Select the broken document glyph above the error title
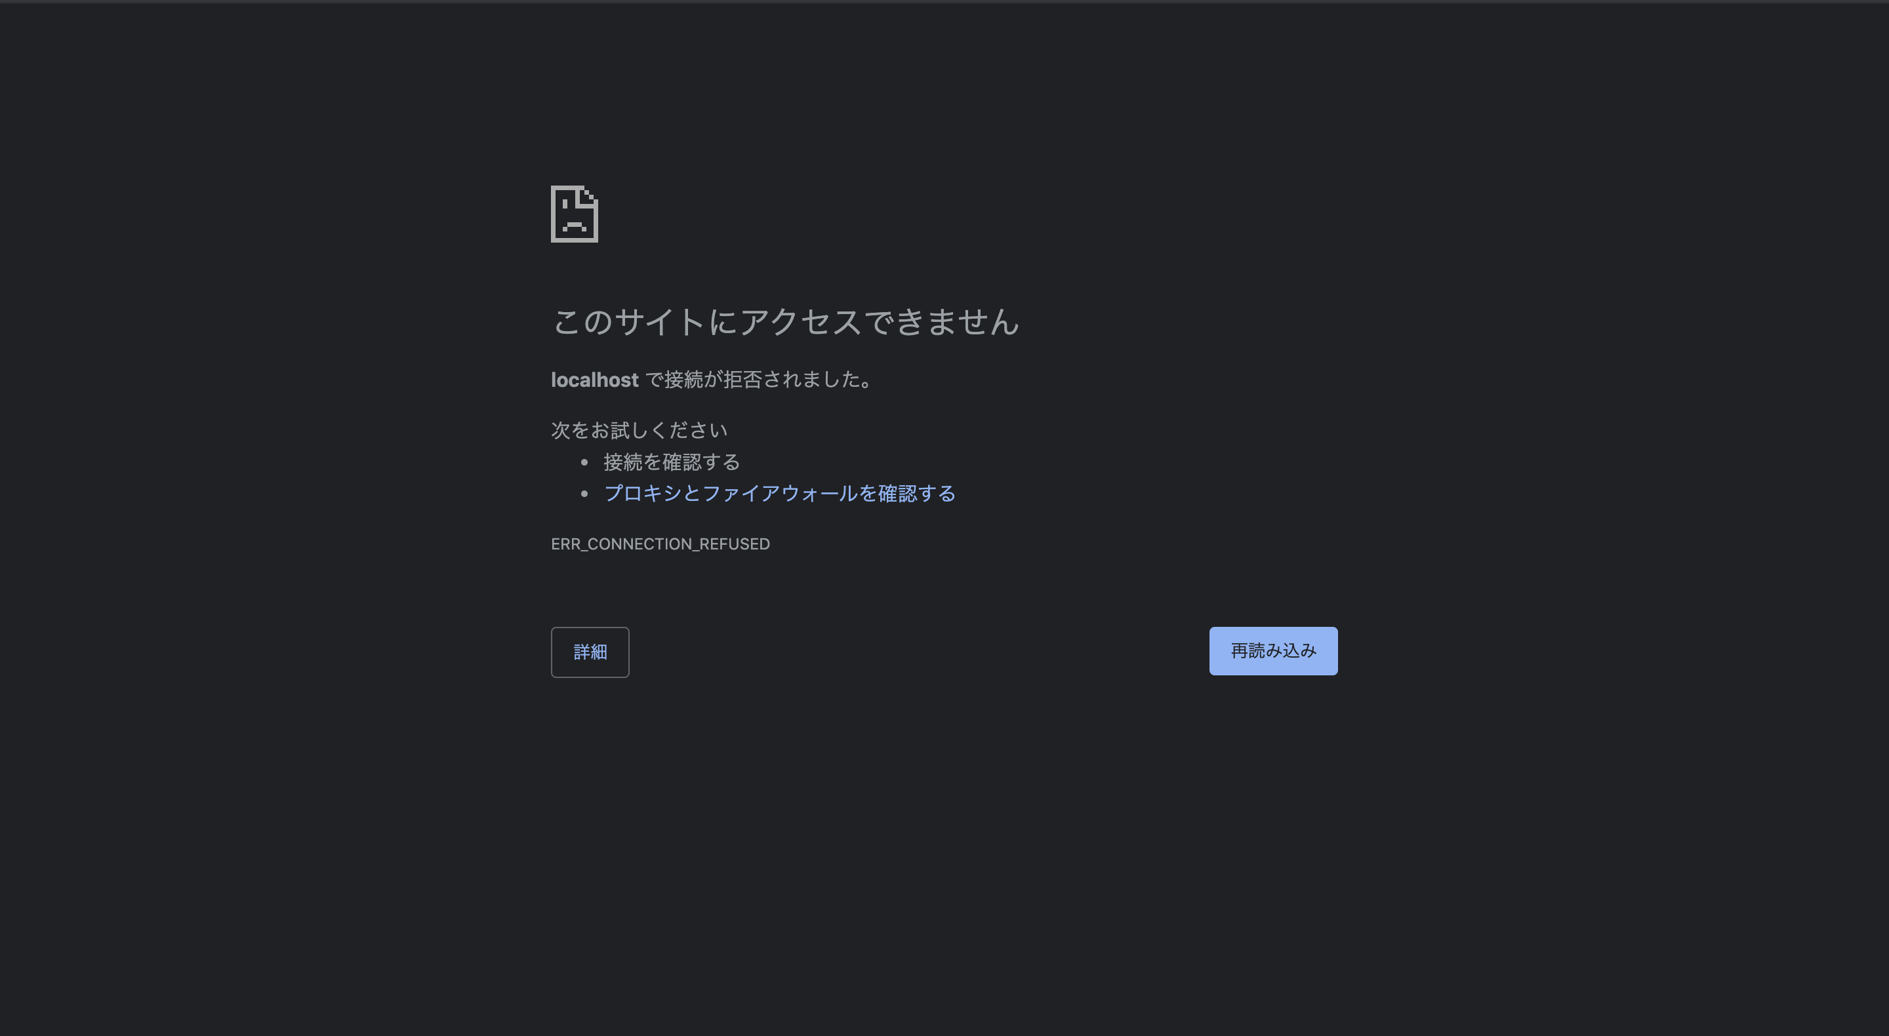1889x1036 pixels. 574,216
